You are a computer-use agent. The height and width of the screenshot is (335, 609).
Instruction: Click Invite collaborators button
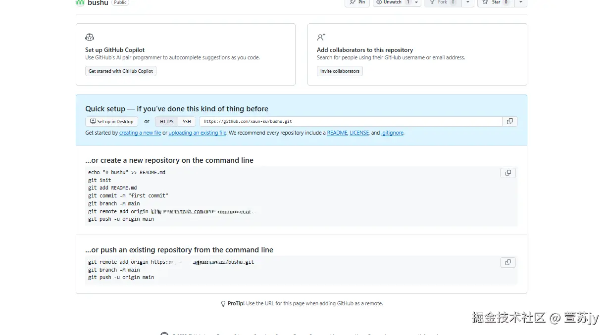click(x=340, y=71)
